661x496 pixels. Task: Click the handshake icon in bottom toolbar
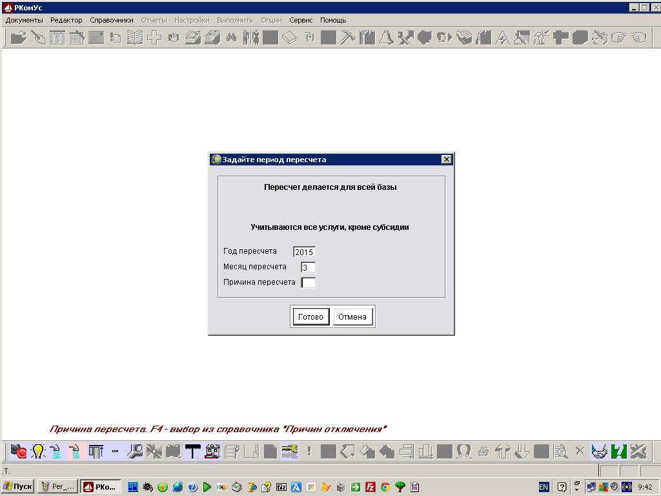tap(600, 451)
